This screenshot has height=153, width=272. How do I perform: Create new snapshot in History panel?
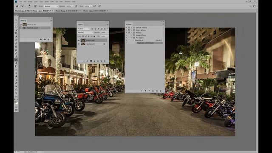coord(45,40)
